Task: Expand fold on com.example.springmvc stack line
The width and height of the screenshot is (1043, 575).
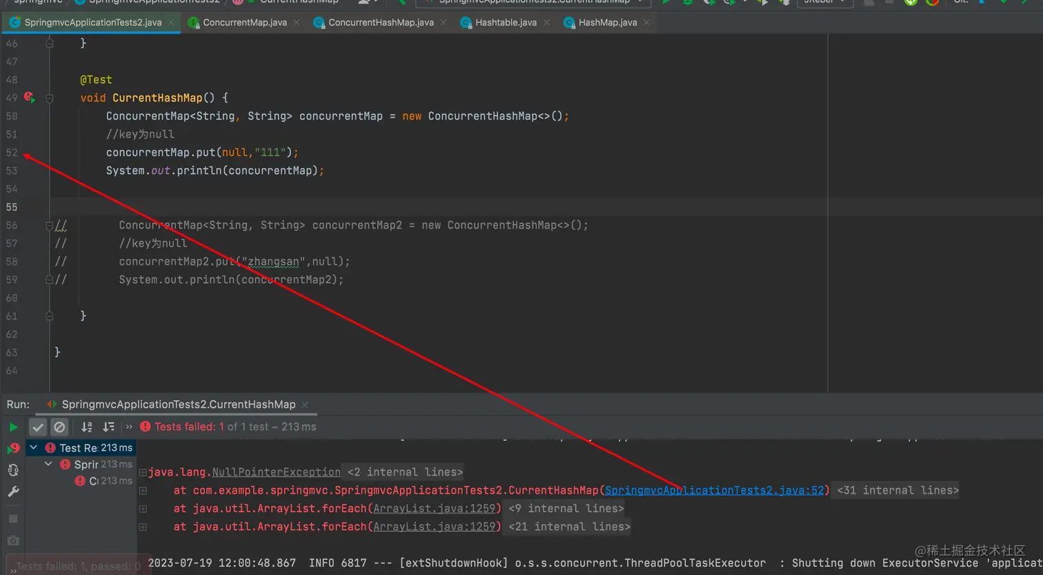Action: [143, 491]
